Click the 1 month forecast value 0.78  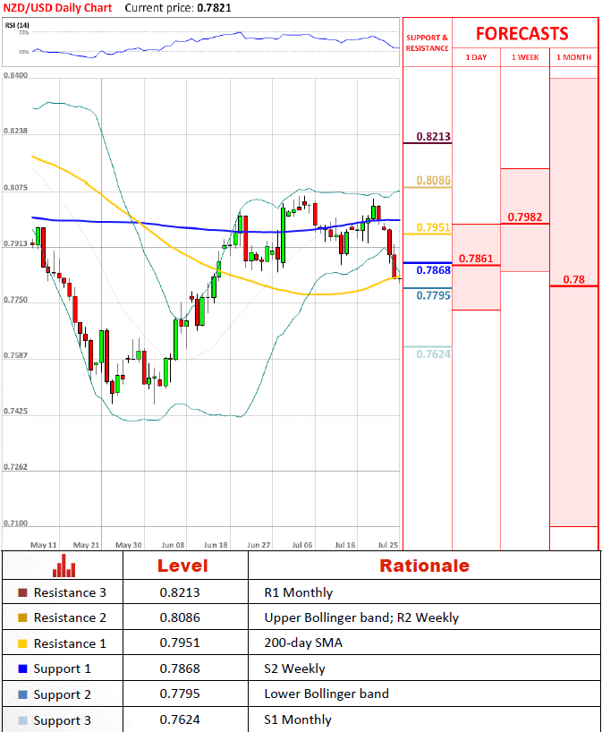573,279
